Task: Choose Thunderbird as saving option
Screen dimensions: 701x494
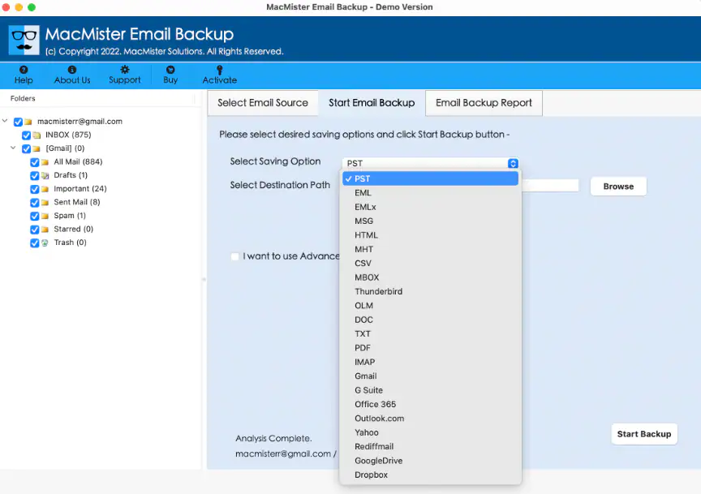Action: tap(430, 291)
